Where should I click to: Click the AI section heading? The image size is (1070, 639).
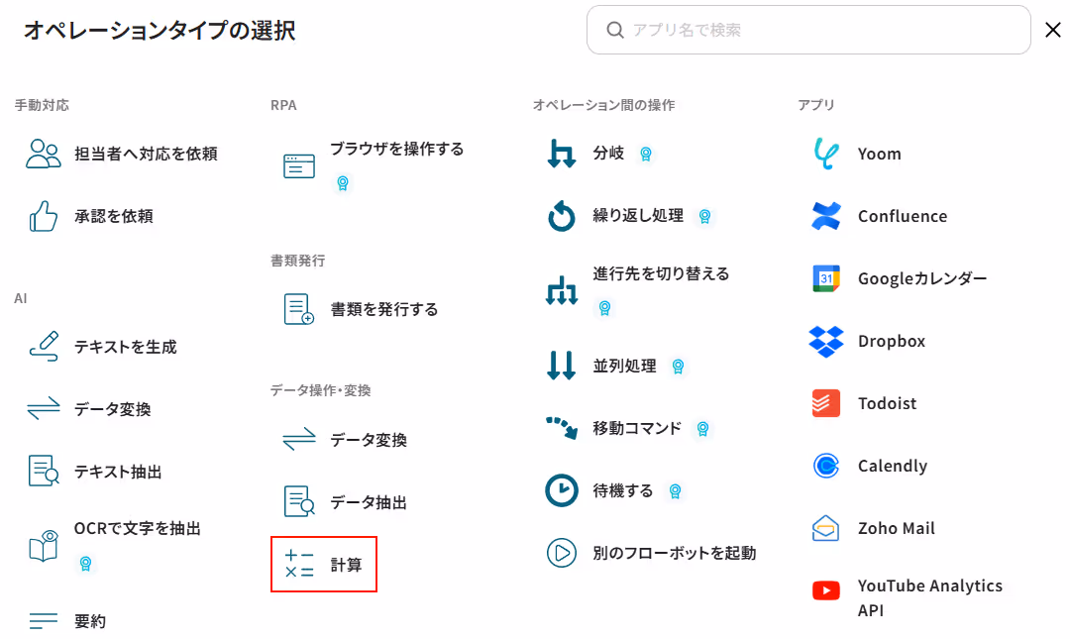click(21, 298)
